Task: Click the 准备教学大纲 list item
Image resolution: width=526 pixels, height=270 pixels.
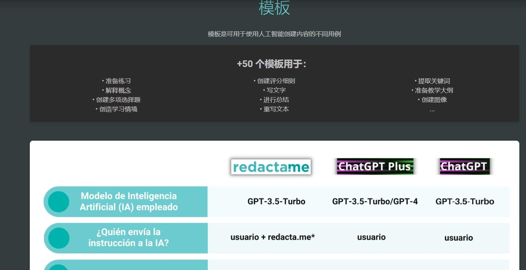Action: (x=432, y=91)
